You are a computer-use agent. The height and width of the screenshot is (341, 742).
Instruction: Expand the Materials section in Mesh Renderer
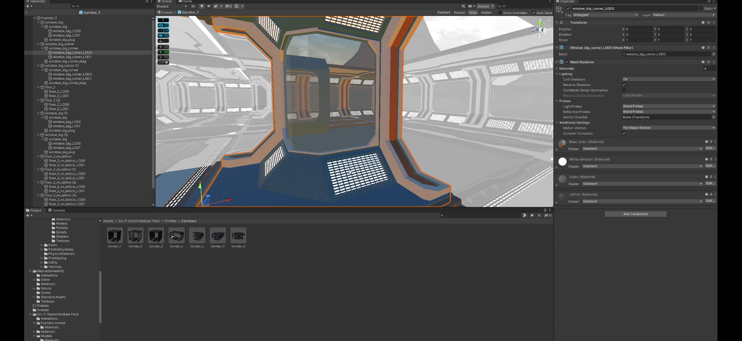557,68
